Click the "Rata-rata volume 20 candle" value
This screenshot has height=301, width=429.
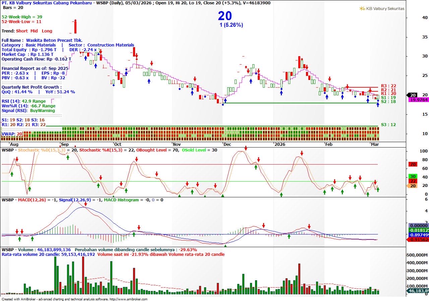pos(48,254)
